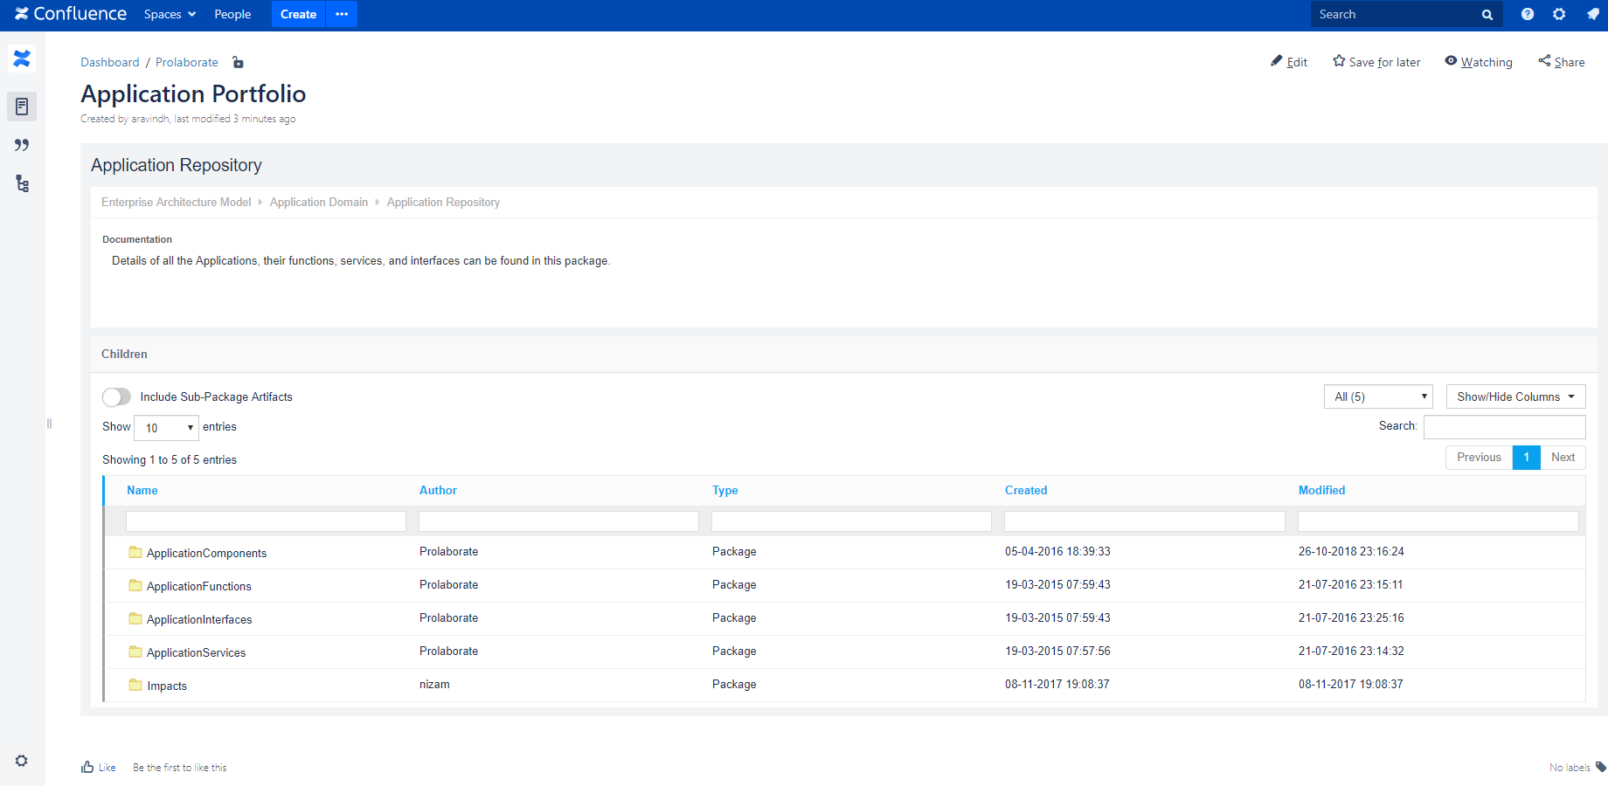Open the People menu item
The width and height of the screenshot is (1608, 786).
(232, 14)
